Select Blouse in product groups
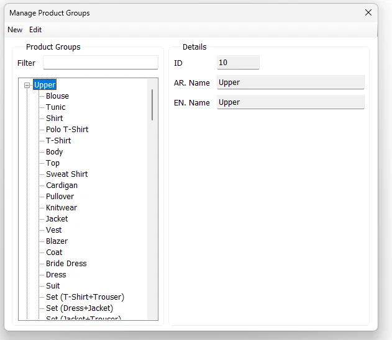 pos(57,96)
